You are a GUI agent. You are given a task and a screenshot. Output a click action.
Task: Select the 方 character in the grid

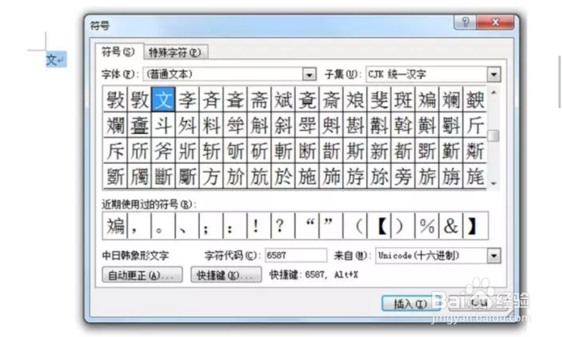point(211,176)
